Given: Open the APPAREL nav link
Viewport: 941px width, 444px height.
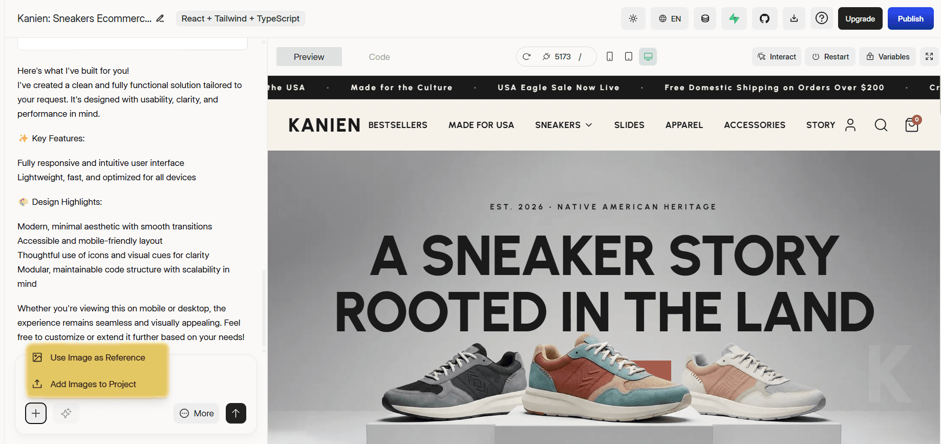Looking at the screenshot, I should point(684,125).
